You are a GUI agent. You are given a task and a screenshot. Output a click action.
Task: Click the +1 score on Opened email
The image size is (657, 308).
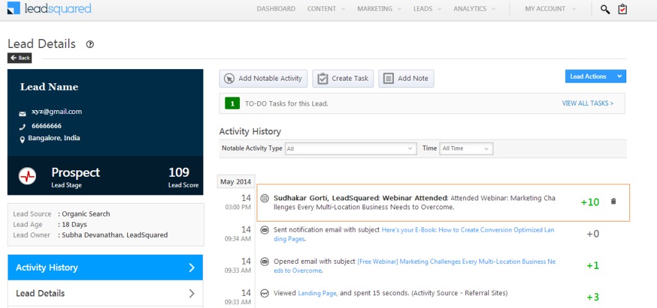click(592, 266)
